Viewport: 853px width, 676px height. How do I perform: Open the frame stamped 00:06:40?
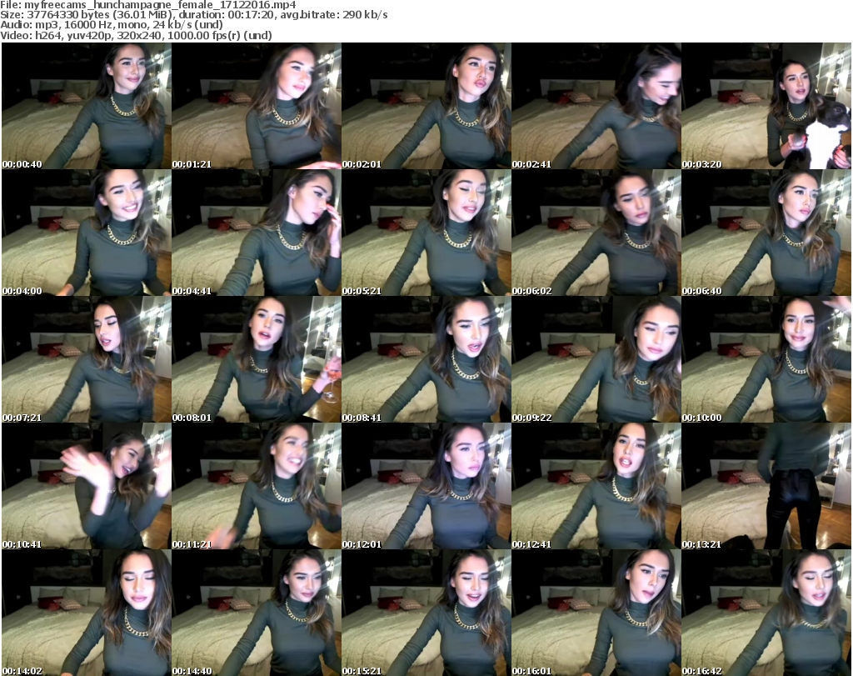766,233
